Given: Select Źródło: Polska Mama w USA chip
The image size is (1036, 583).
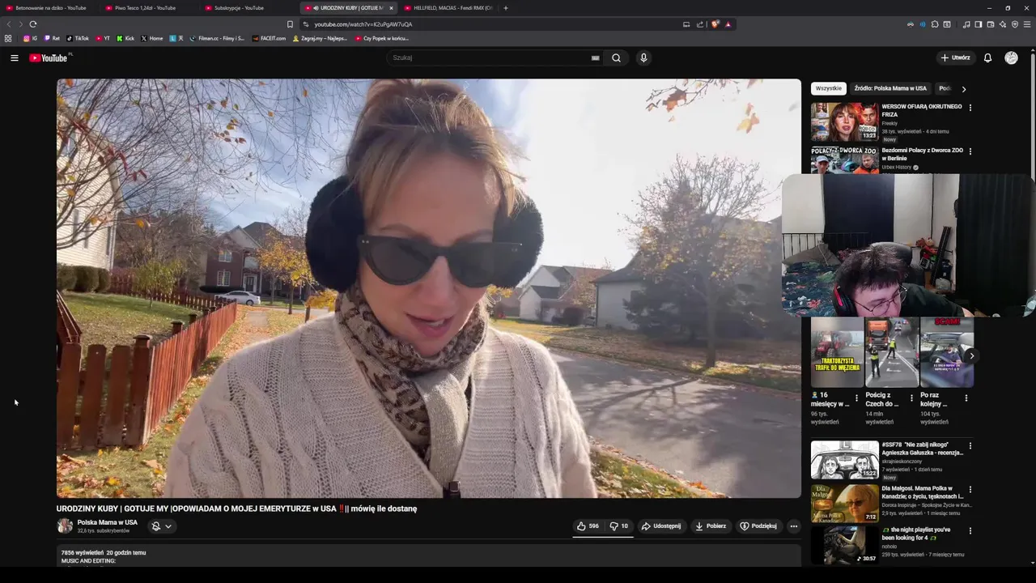Looking at the screenshot, I should click(890, 88).
